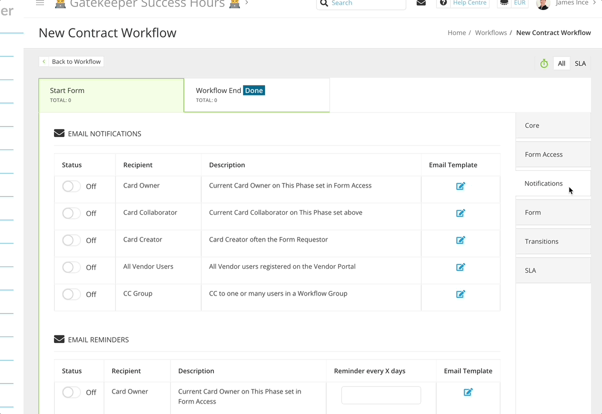
Task: Open the CC Group email template
Action: point(460,293)
